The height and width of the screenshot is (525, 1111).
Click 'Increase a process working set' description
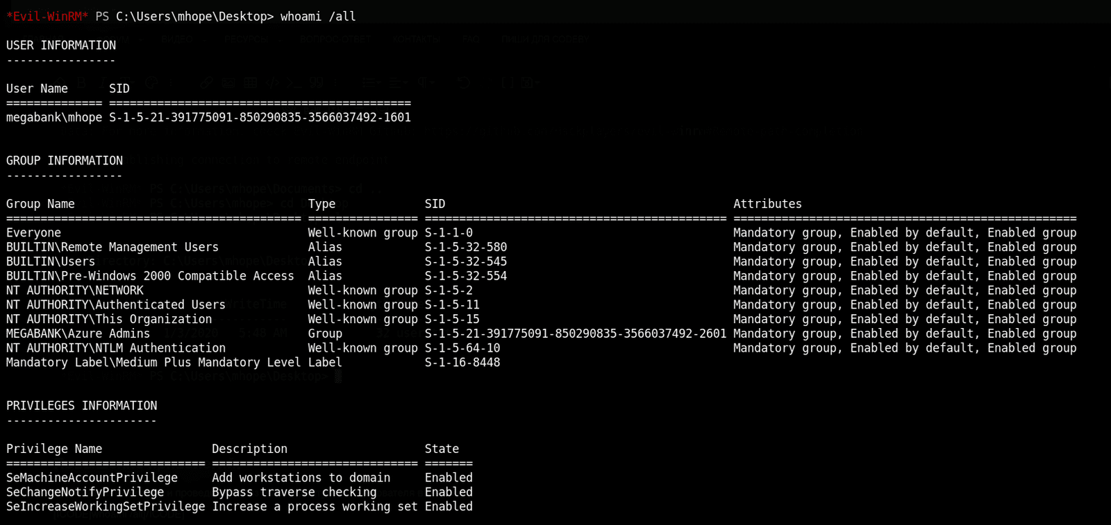(x=315, y=507)
